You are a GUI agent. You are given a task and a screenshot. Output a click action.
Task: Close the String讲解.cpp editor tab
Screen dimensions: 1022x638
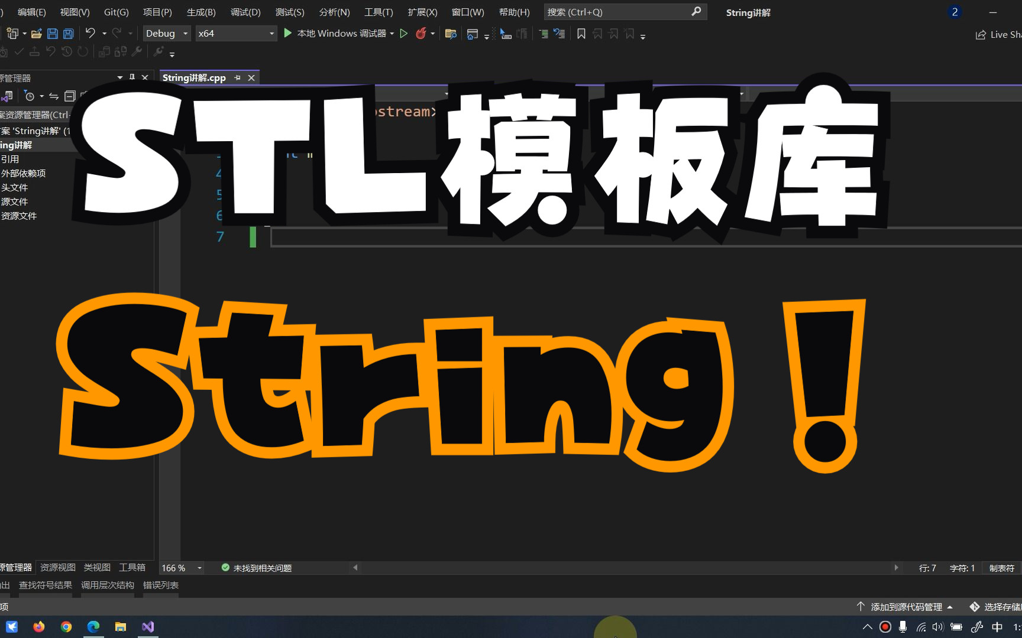pyautogui.click(x=251, y=77)
